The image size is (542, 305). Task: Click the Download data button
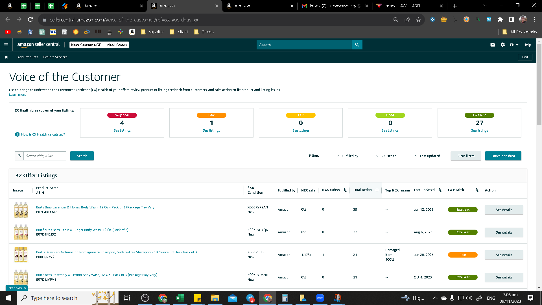pos(503,156)
